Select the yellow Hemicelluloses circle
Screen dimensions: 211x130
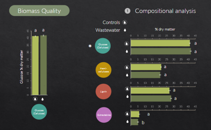pyautogui.click(x=103, y=70)
